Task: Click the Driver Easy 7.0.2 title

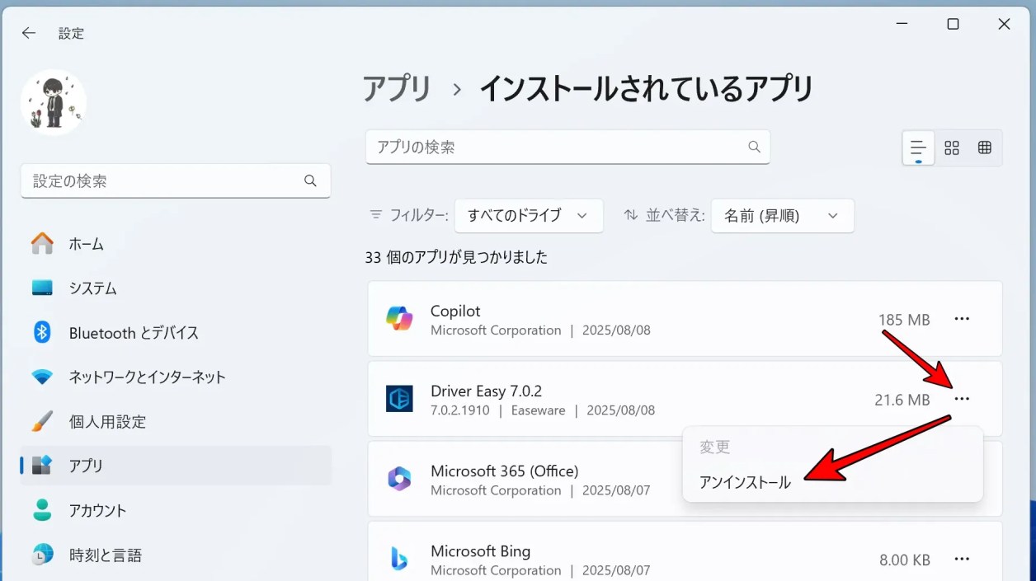Action: tap(487, 391)
